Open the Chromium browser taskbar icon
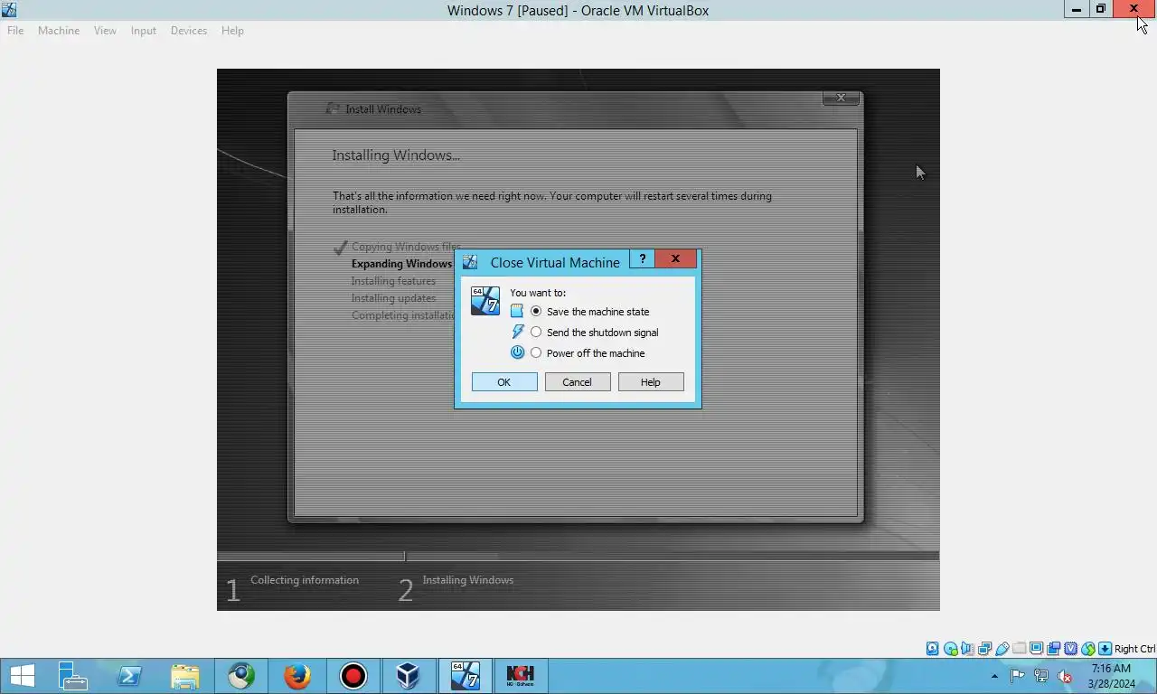This screenshot has width=1157, height=694. point(241,676)
